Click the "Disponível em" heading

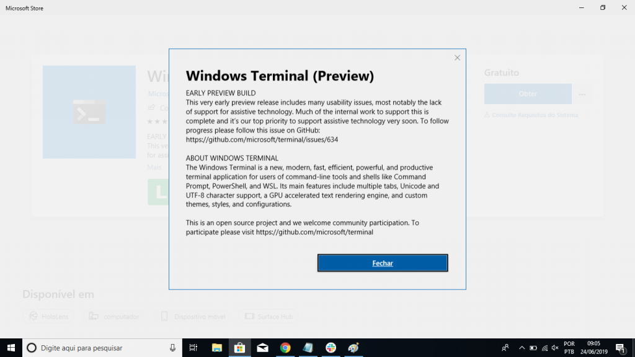pyautogui.click(x=58, y=294)
